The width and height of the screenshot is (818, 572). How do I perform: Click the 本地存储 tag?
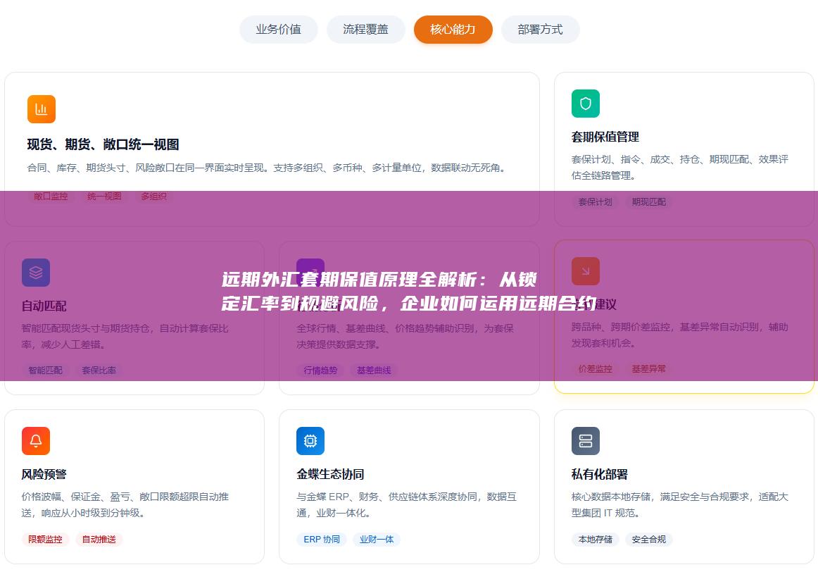[596, 539]
